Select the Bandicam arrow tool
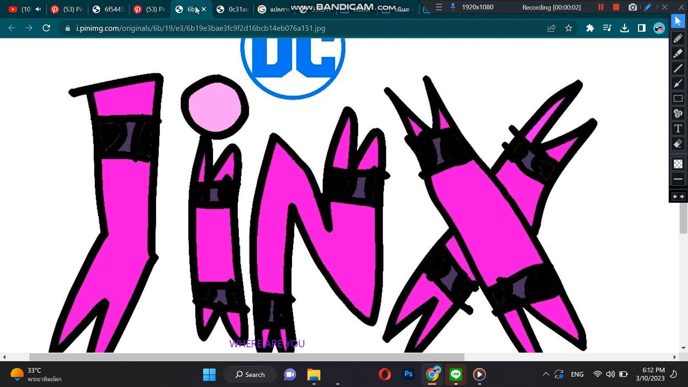 678,83
